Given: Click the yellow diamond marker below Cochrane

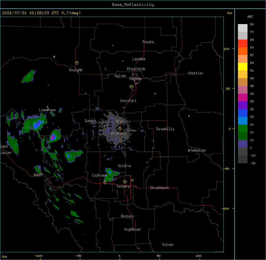Looking at the screenshot, I should (x=105, y=182).
